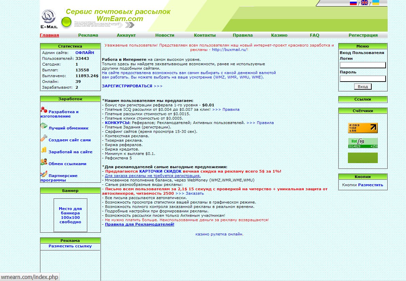Open the Реклама menu item
406x281 pixels.
[x=88, y=35]
